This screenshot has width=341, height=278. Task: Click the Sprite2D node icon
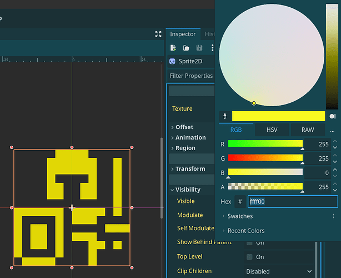[172, 61]
